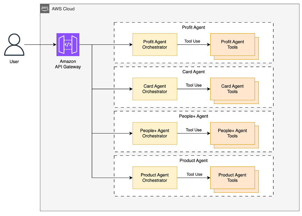Select the Card Agent group title
302x216 pixels.
tap(194, 72)
